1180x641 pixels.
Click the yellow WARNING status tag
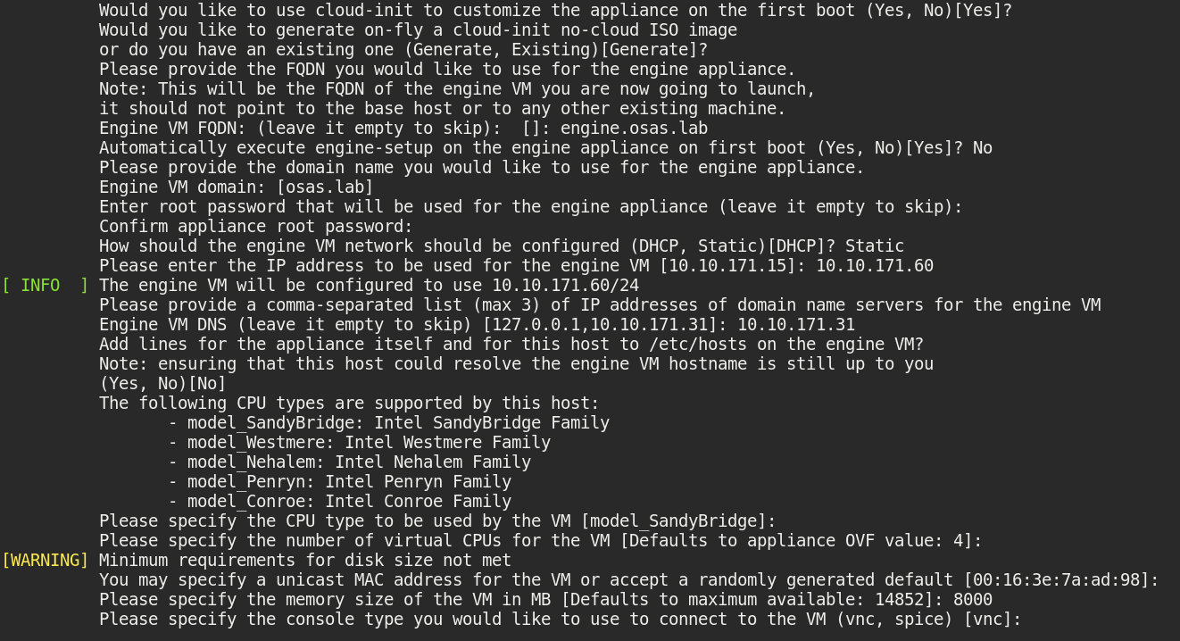[45, 561]
